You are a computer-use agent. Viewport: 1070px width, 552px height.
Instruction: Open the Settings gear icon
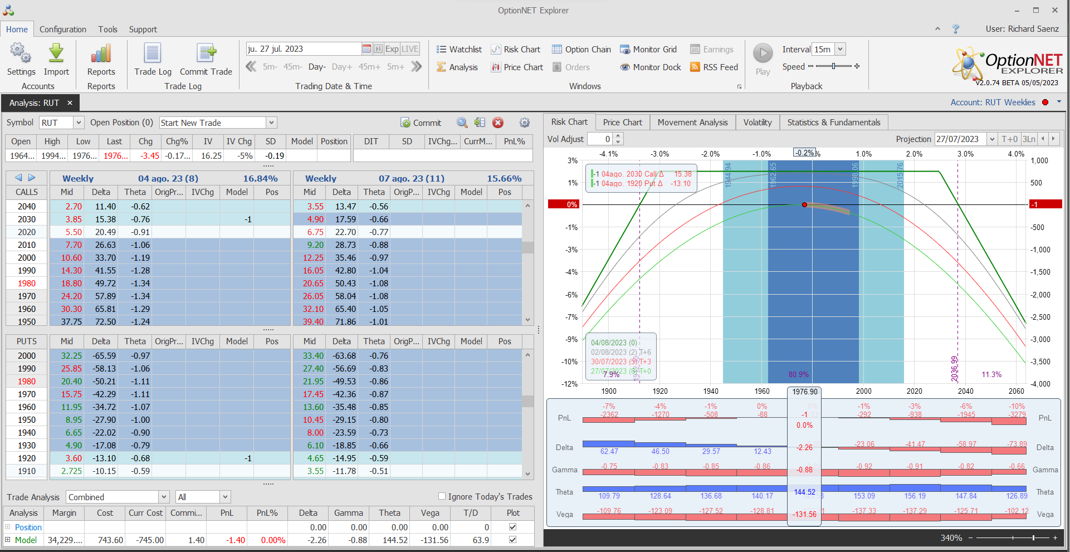pos(21,54)
